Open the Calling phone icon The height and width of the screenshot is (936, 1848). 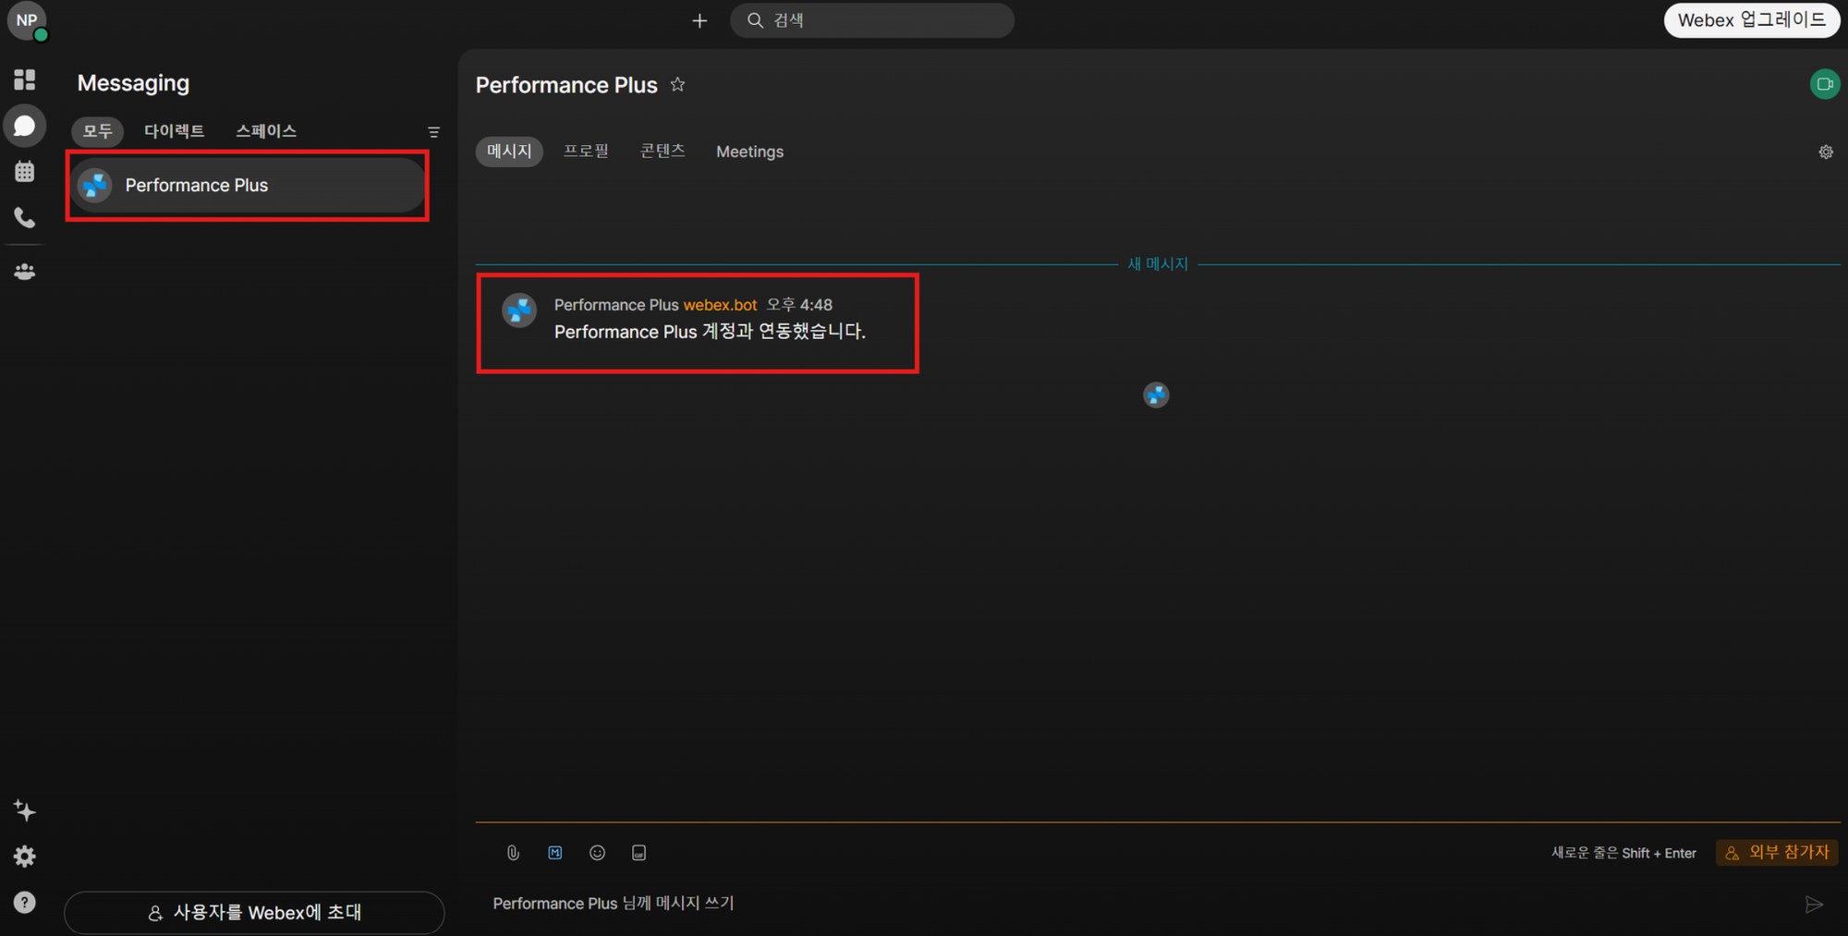(25, 218)
